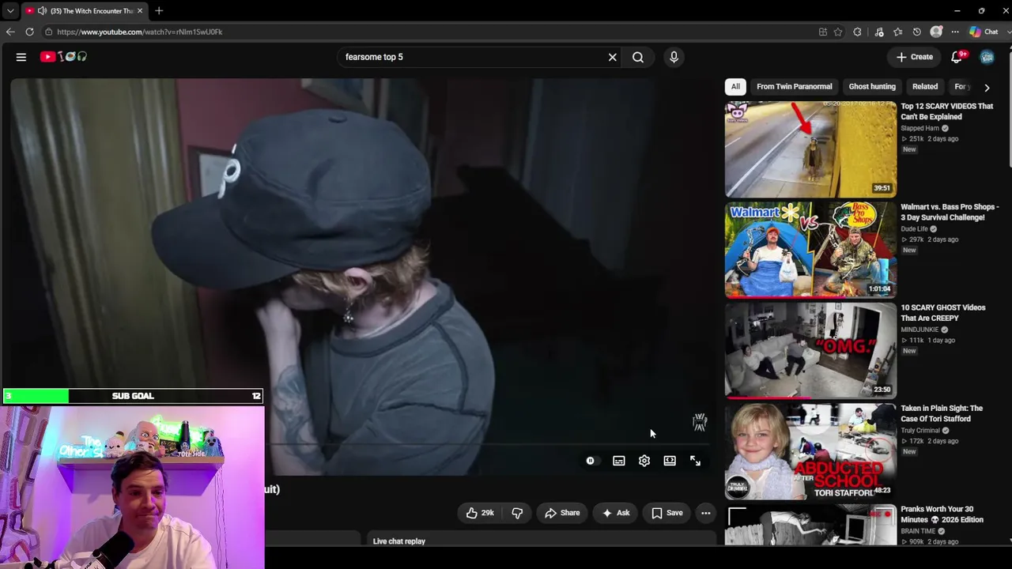Click the Create button
Screen dimensions: 1012x569
tap(915, 57)
